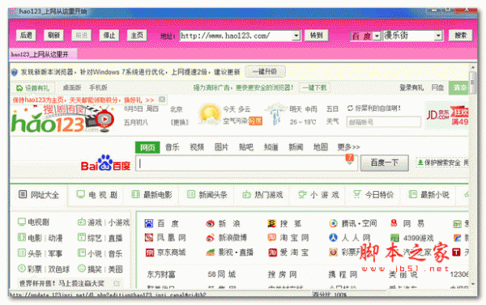Select the 地图 search tab
This screenshot has height=305, width=486.
coord(321,146)
